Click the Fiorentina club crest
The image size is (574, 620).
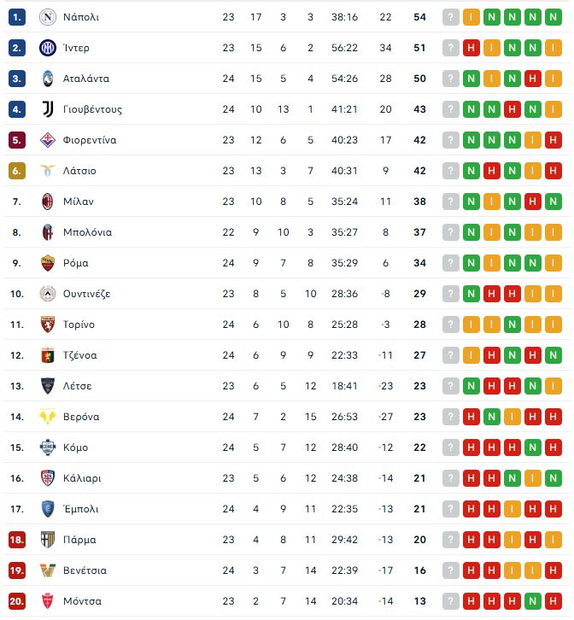47,140
